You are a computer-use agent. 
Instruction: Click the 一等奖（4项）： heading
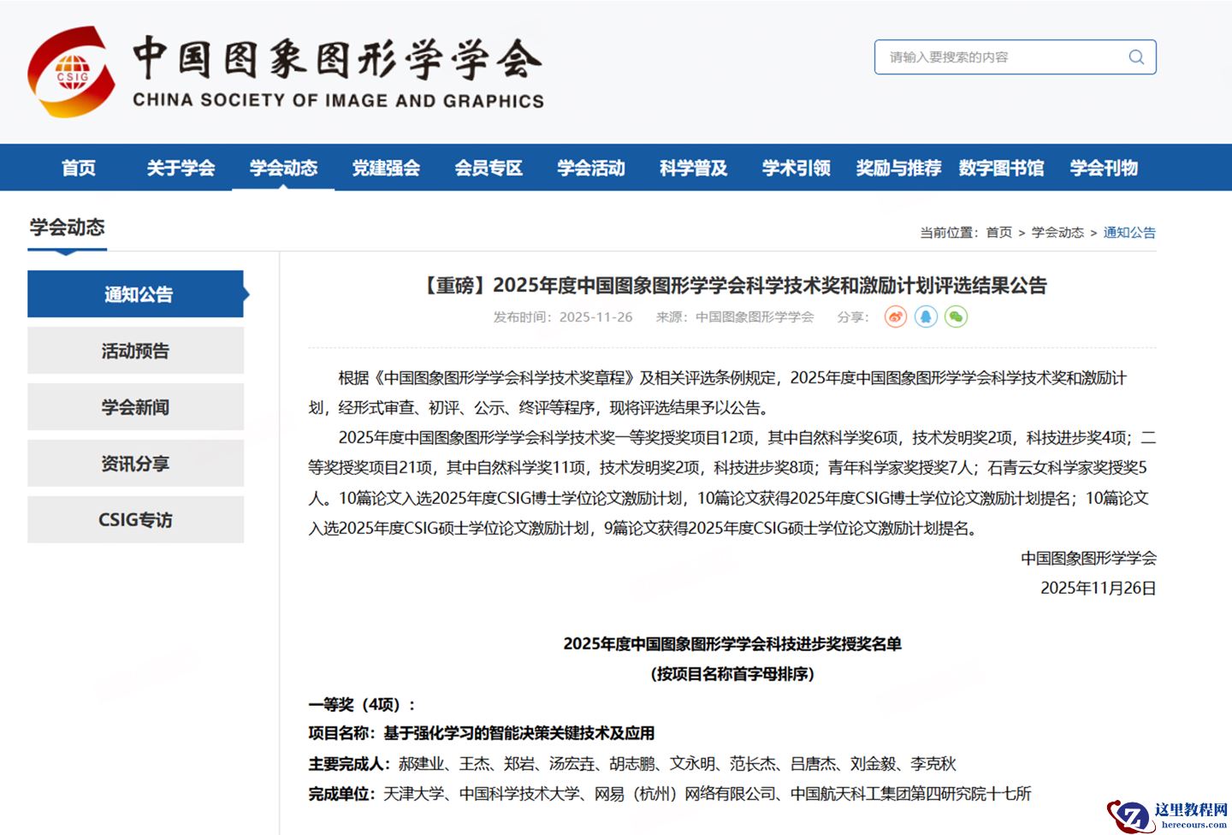click(x=363, y=705)
